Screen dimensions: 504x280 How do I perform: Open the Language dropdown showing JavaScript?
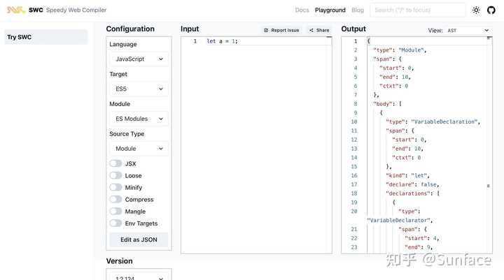tap(139, 59)
